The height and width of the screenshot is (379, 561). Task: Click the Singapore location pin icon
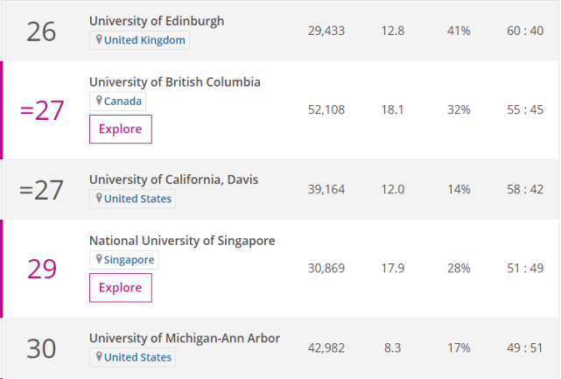tap(99, 261)
